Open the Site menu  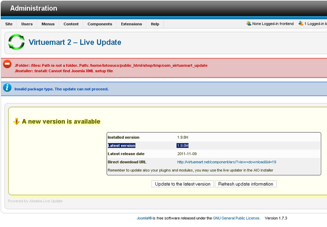point(9,24)
